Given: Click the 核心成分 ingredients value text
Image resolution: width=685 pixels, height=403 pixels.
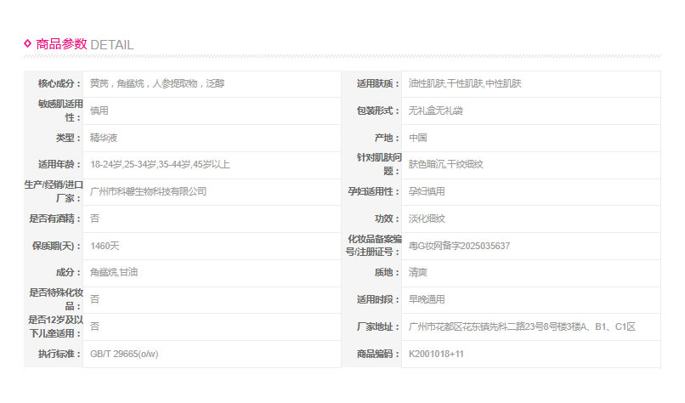Looking at the screenshot, I should [x=156, y=83].
